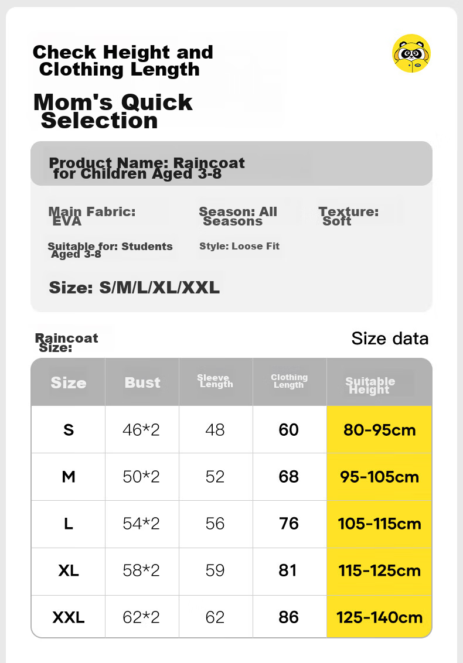Click the Clothing Length column header
Screen dimensions: 463x663
290,381
